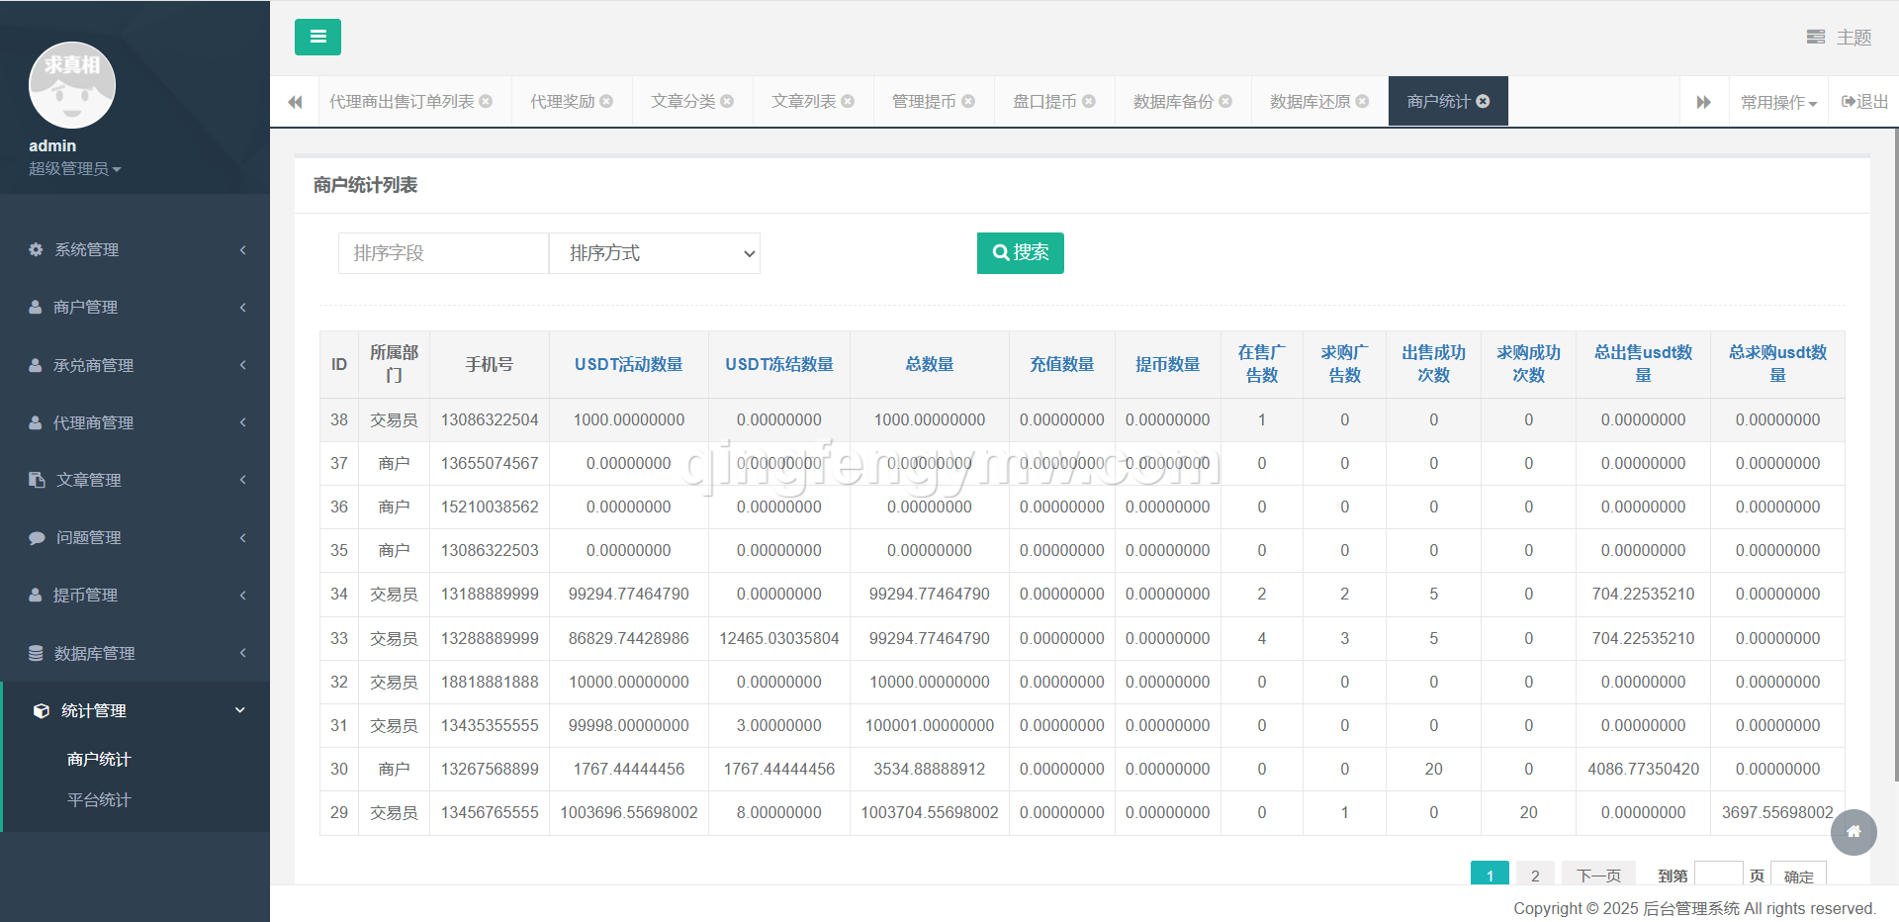Click the 提币管理 user icon
The width and height of the screenshot is (1899, 922).
tap(36, 595)
